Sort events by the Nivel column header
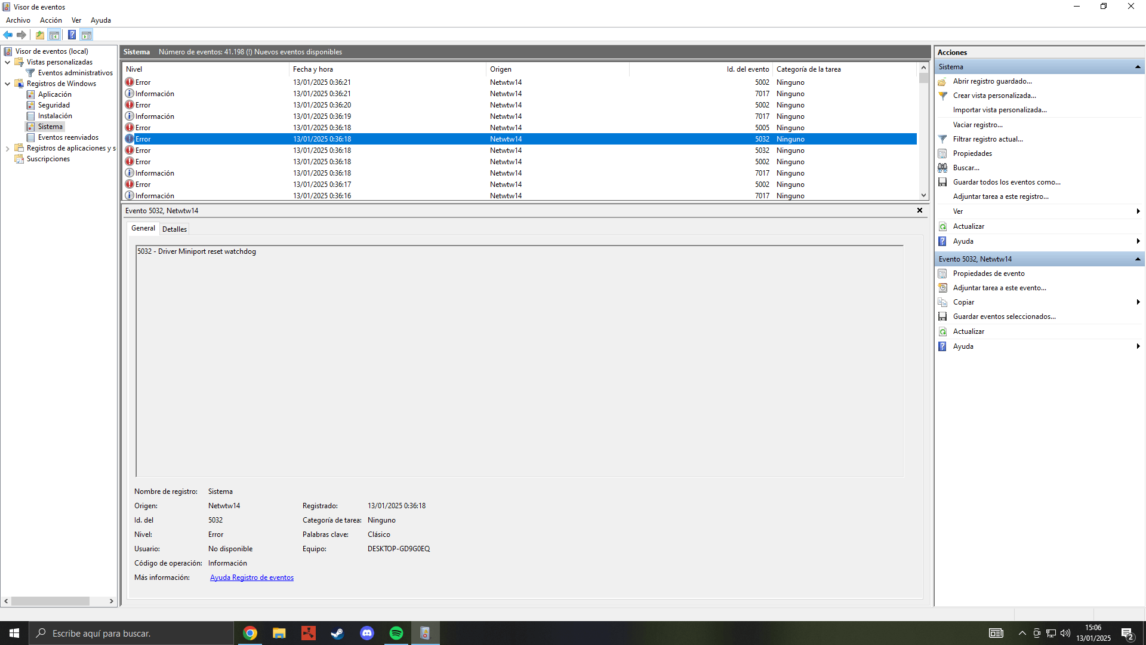The height and width of the screenshot is (645, 1146). pyautogui.click(x=206, y=69)
